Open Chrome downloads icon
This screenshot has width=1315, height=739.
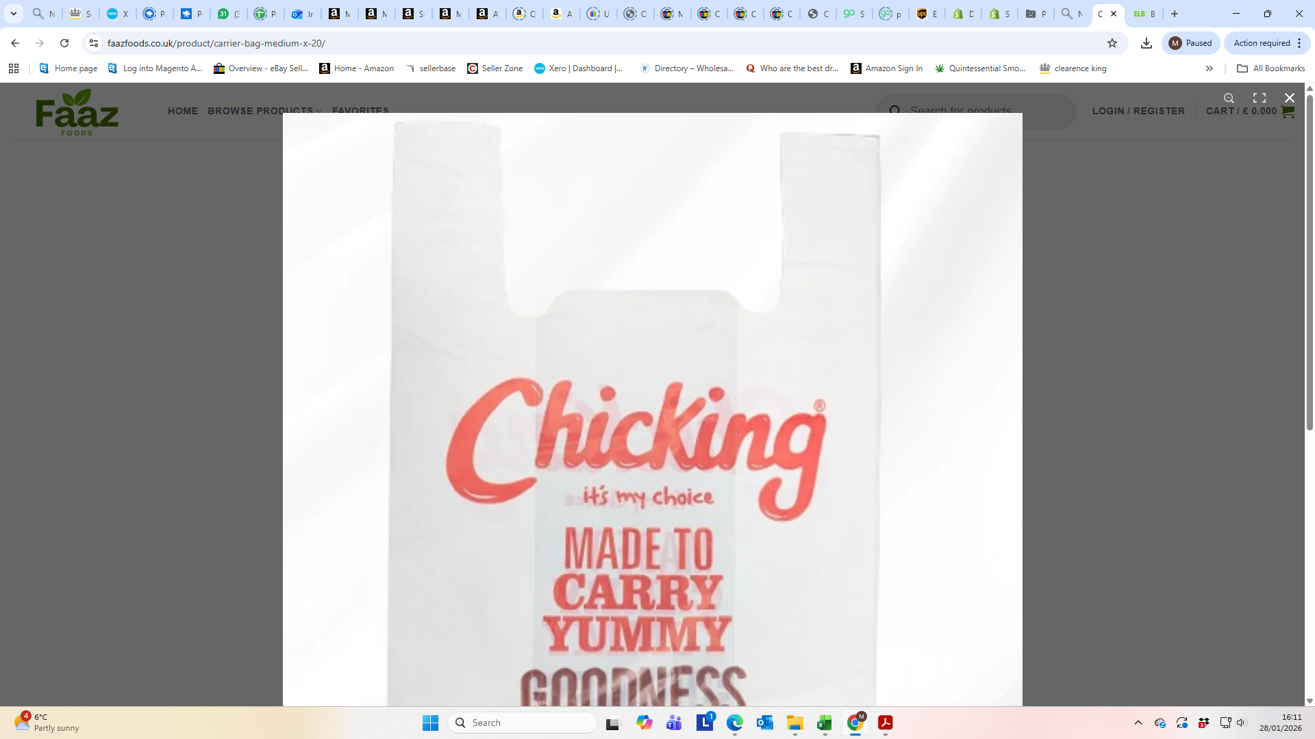(1146, 43)
